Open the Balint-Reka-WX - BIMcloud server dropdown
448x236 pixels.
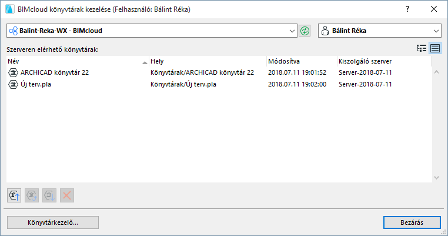click(152, 31)
